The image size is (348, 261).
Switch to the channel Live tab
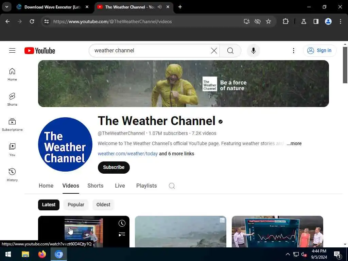[x=120, y=186]
